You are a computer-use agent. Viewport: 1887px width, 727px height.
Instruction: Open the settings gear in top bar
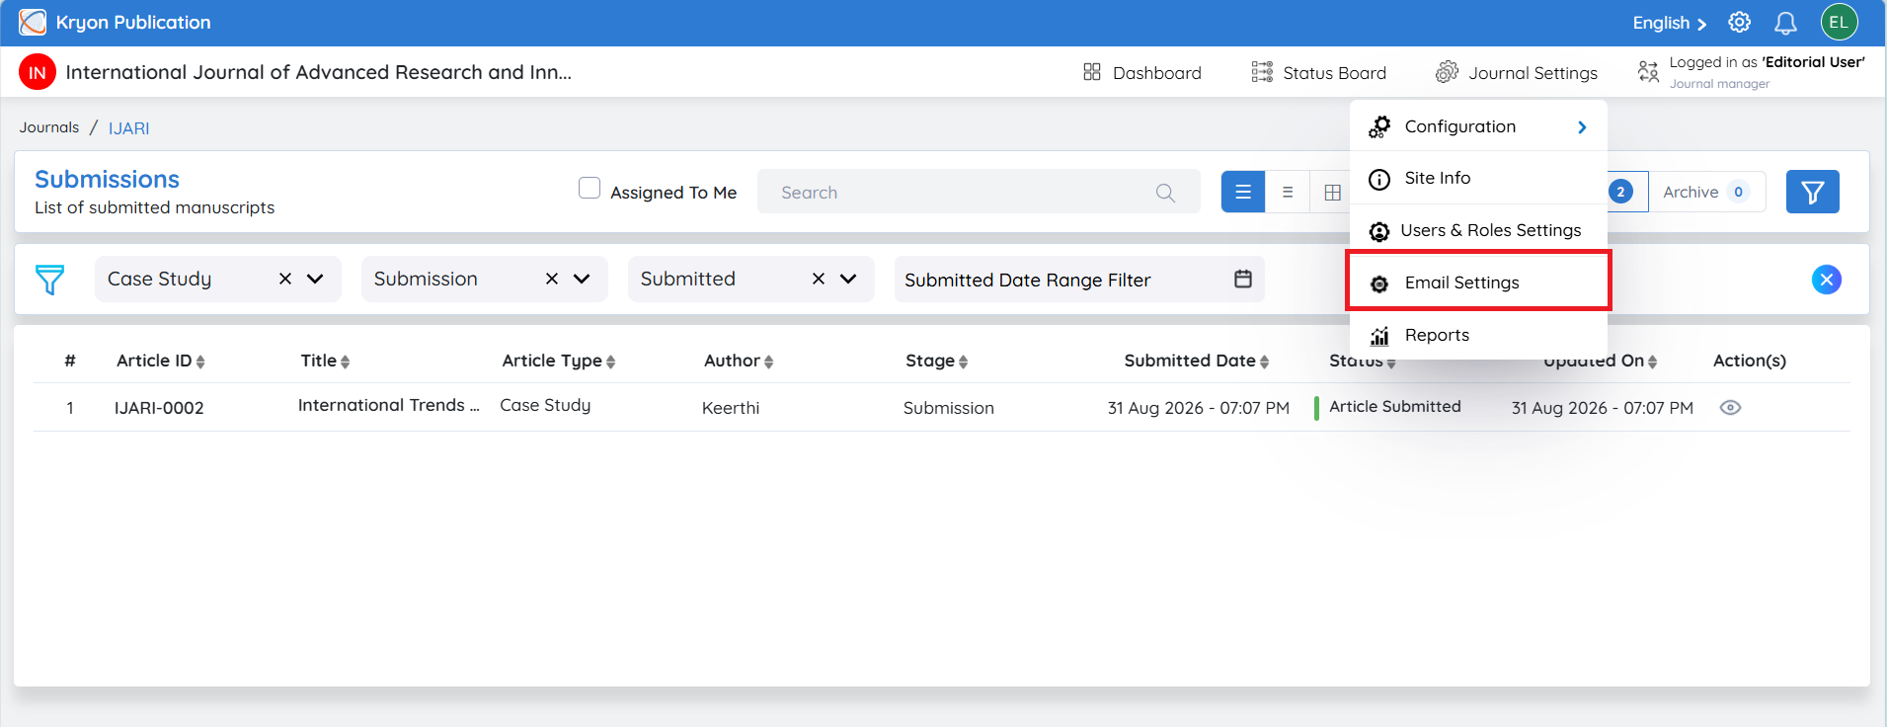point(1739,22)
